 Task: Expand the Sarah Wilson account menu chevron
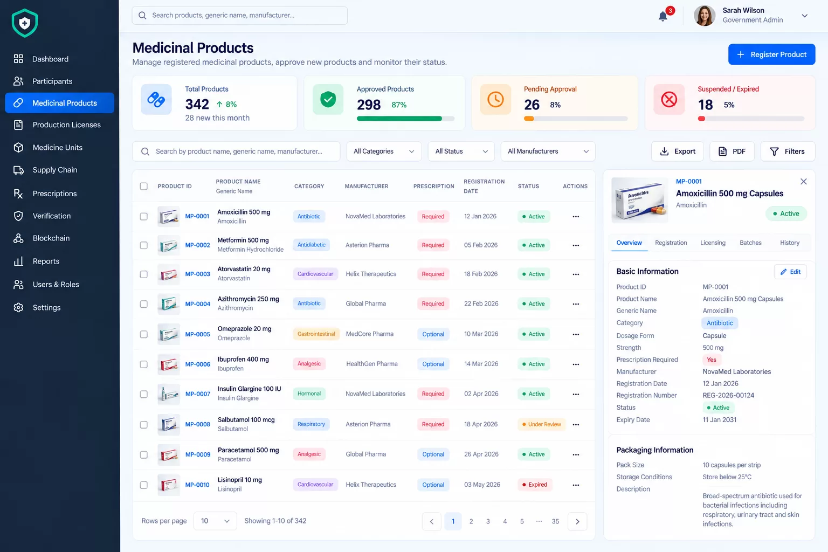(805, 16)
